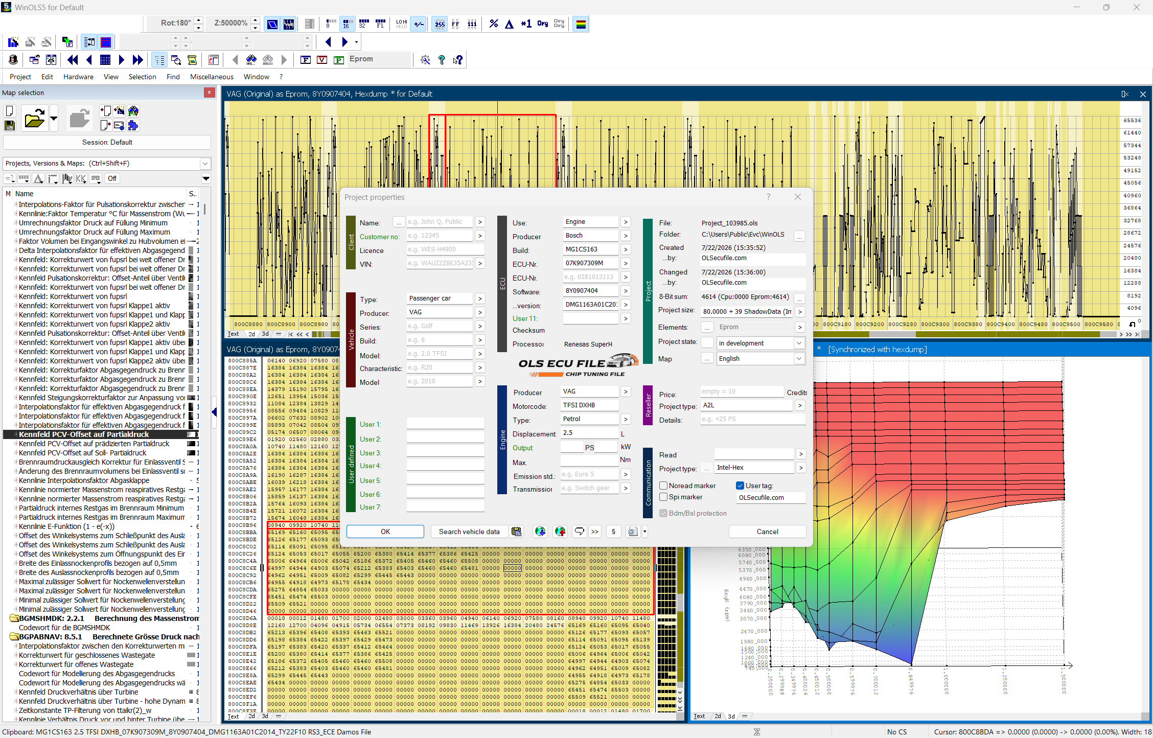This screenshot has width=1153, height=738.
Task: Click the green P toolbar icon
Action: click(x=338, y=60)
